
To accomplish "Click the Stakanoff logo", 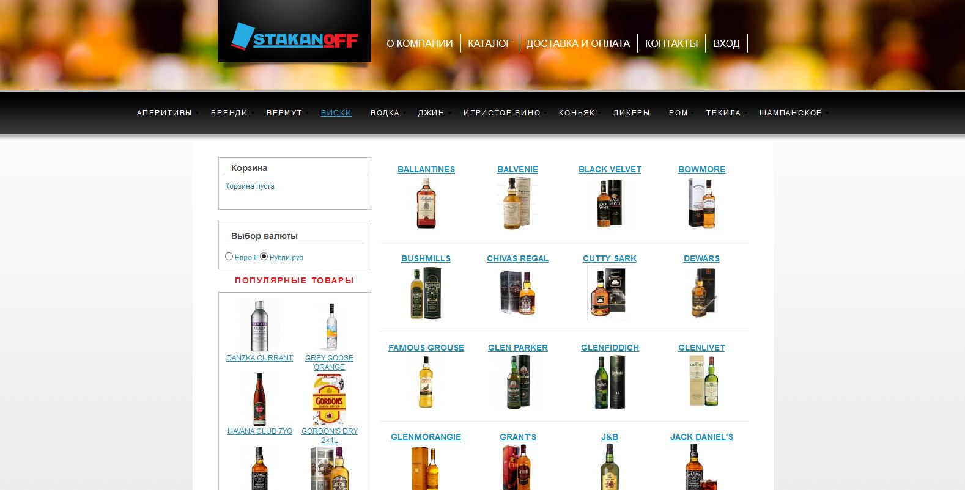I will coord(295,36).
